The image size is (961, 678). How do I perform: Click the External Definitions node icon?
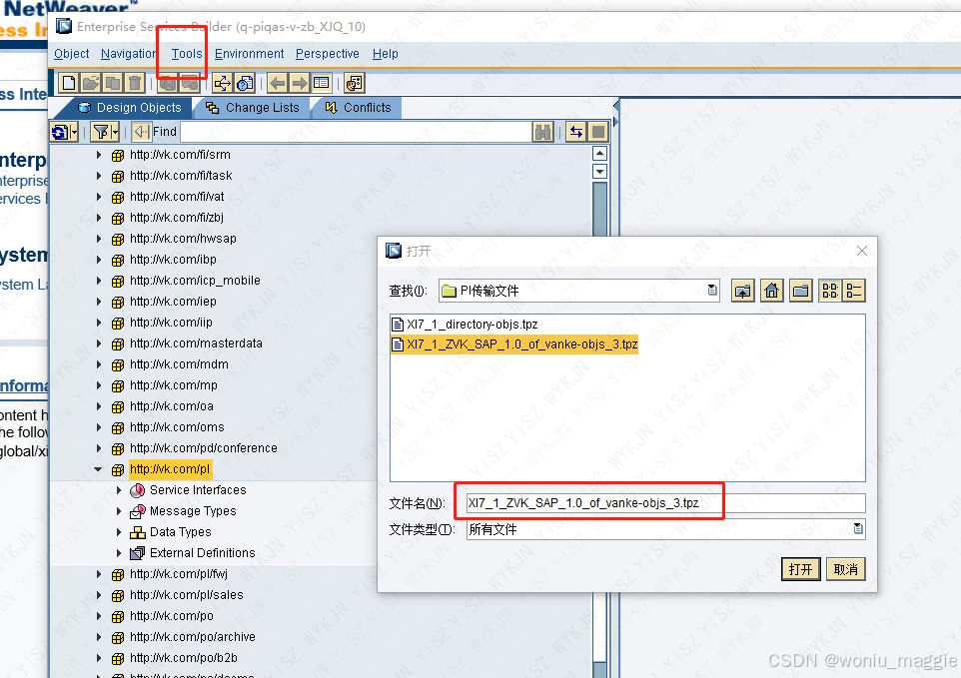[x=138, y=553]
